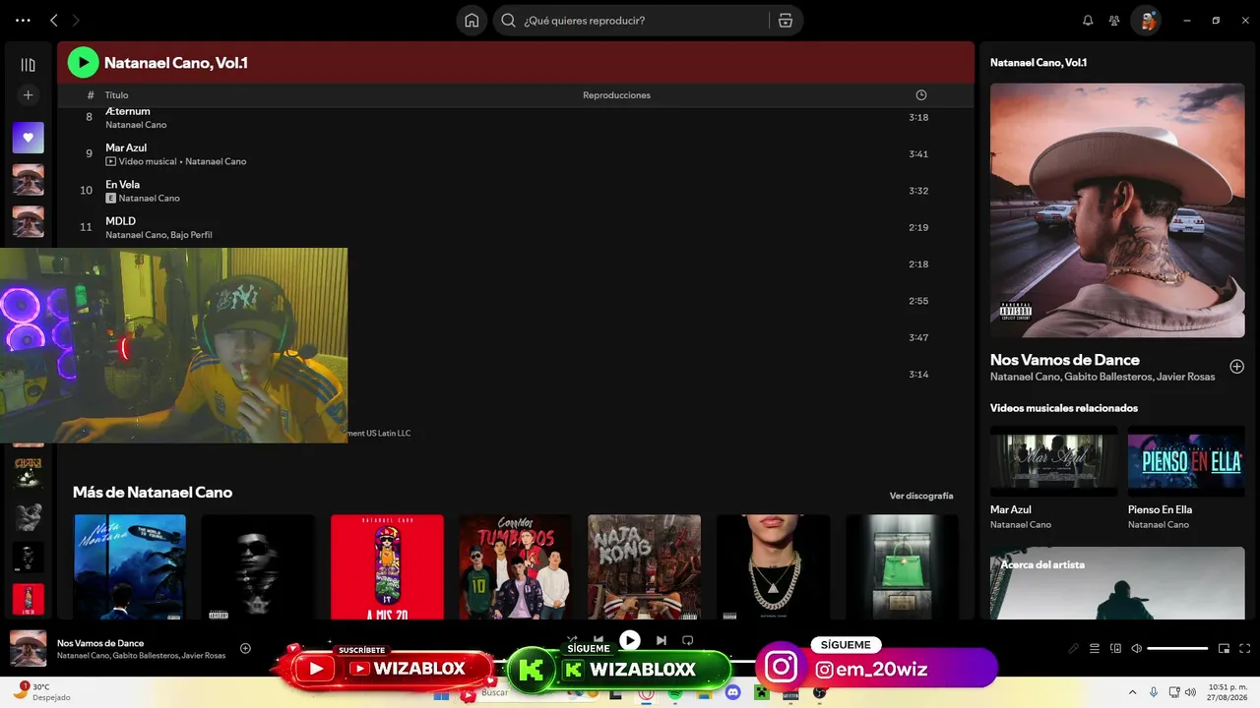Image resolution: width=1260 pixels, height=708 pixels.
Task: Toggle play/pause in the player bar
Action: [x=630, y=640]
